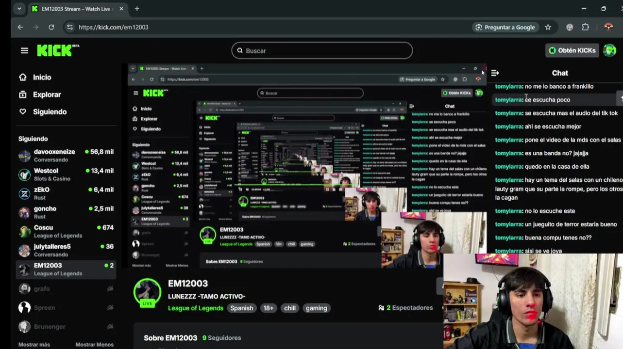623x349 pixels.
Task: Select the Spanish tag
Action: click(241, 308)
